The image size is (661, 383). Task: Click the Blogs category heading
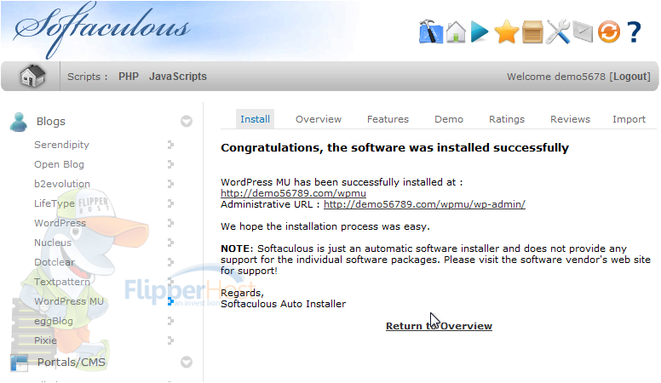(50, 122)
